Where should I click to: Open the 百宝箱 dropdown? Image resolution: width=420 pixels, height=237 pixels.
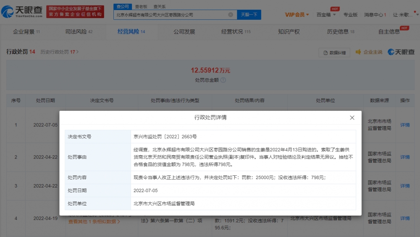coord(326,15)
